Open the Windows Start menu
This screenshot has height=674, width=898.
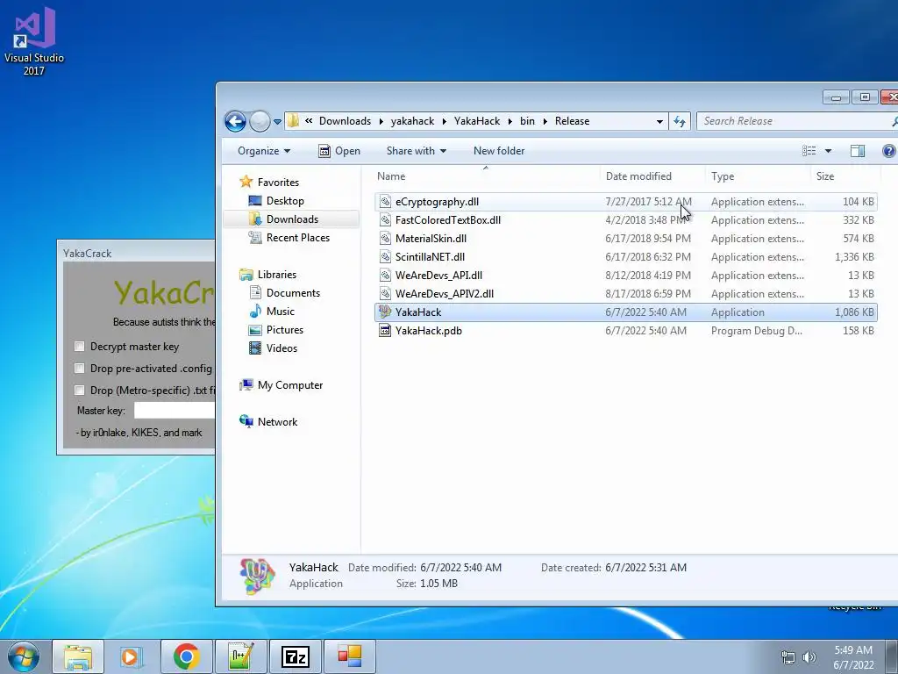click(24, 656)
